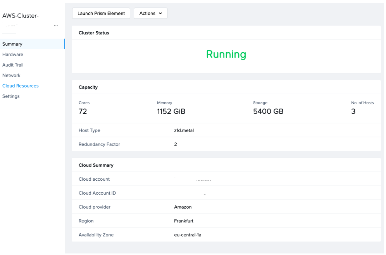This screenshot has width=386, height=255.
Task: Click the Frankfurt region value
Action: coord(183,221)
